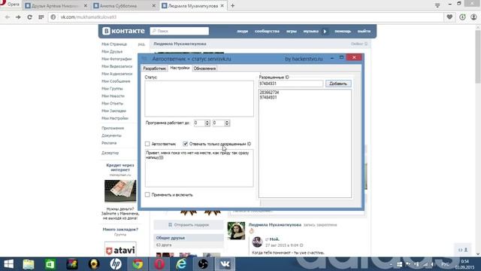
Task: Decrease the second work-until time spinner
Action: tap(227, 125)
